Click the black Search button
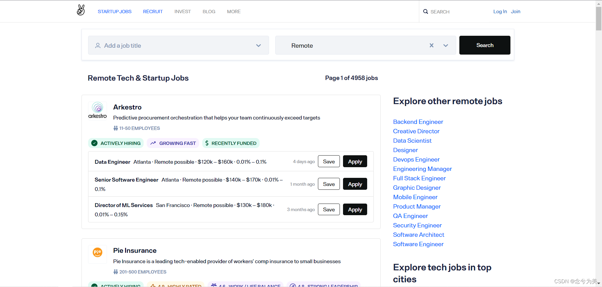Screen dimensions: 602x287 [485, 45]
